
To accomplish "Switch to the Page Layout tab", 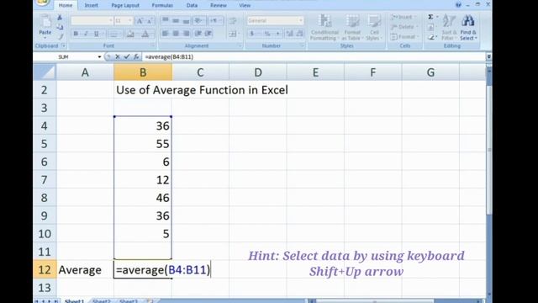I will pos(125,5).
